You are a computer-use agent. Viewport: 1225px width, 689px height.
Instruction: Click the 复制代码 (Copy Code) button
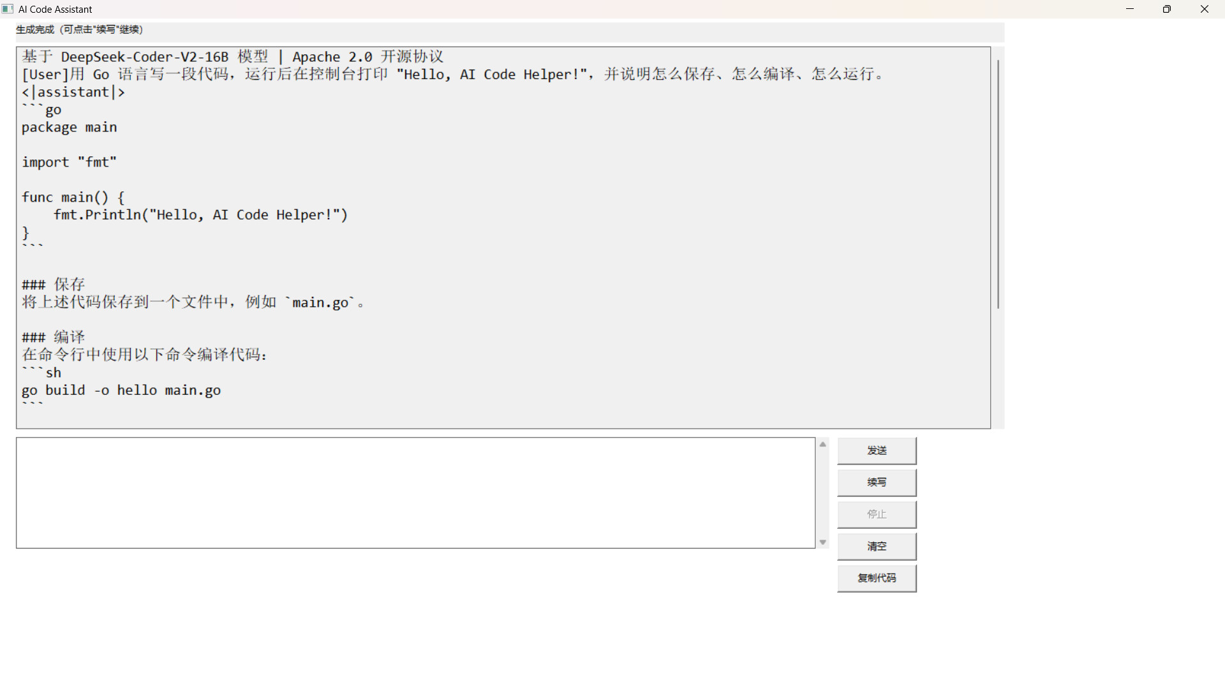[877, 578]
